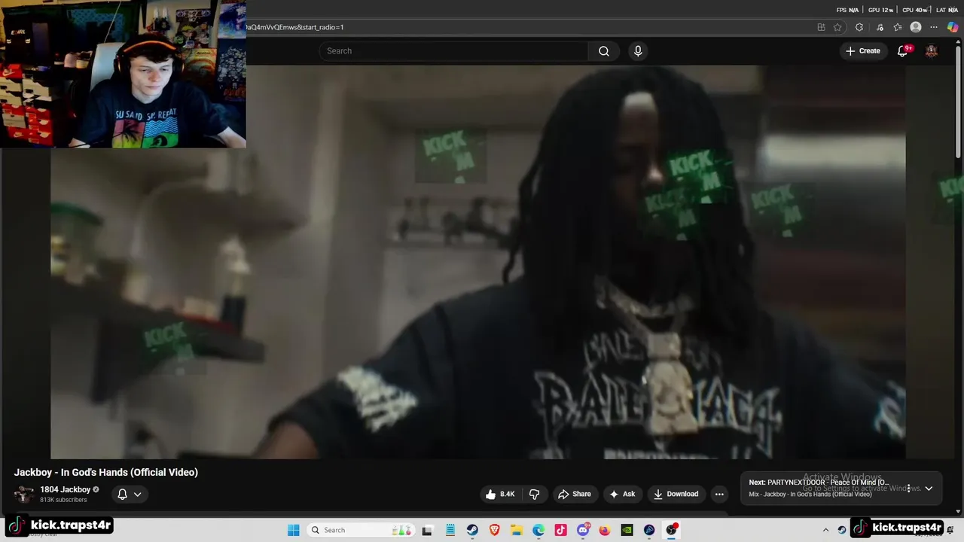
Task: Open browser settings and more menu
Action: (x=934, y=27)
